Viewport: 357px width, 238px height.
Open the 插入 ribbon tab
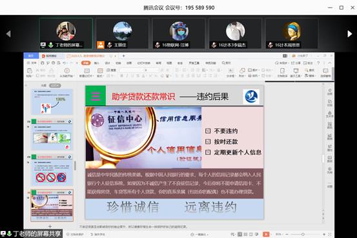[97, 63]
